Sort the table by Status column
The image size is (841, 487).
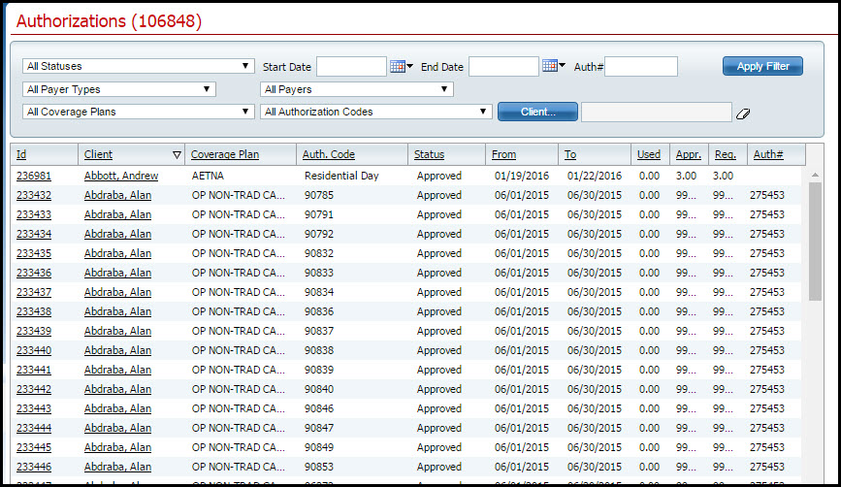(x=429, y=154)
